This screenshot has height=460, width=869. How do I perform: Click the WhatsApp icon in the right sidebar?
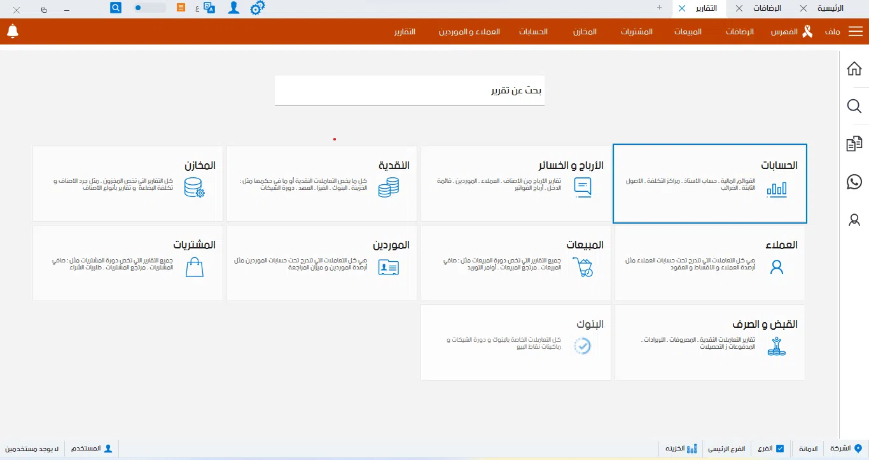854,182
